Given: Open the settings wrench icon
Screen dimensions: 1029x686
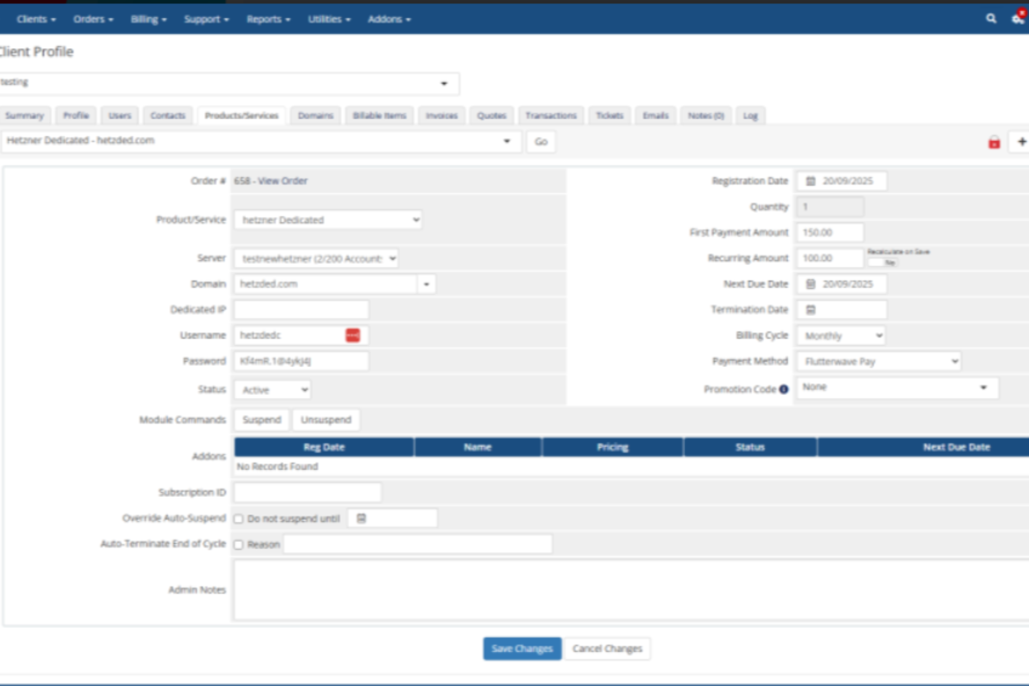Looking at the screenshot, I should (x=1018, y=19).
